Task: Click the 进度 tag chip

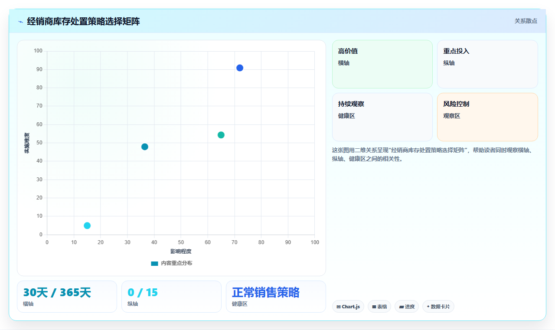Action: pos(407,307)
